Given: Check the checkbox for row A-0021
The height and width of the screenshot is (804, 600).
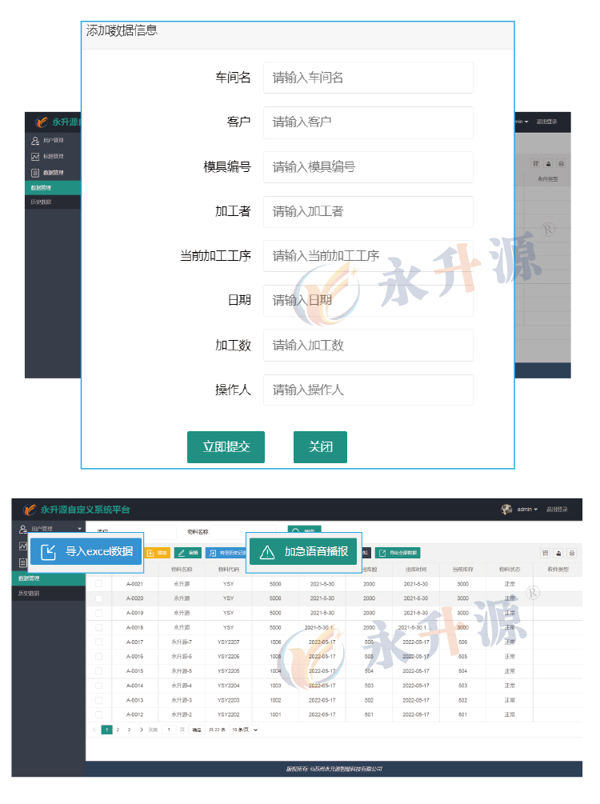Looking at the screenshot, I should tap(99, 584).
